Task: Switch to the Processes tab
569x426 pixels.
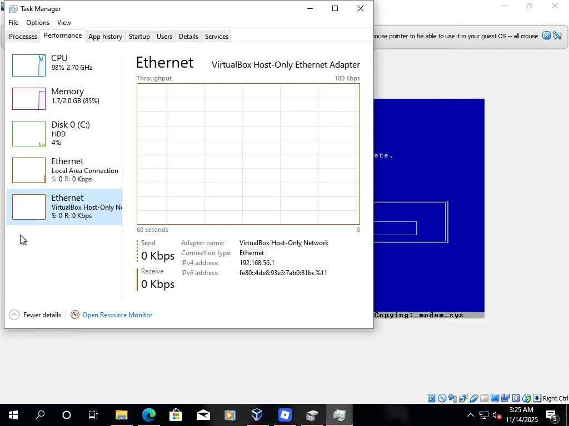Action: [23, 37]
